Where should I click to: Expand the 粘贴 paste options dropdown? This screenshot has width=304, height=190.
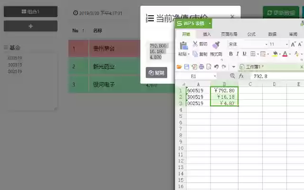coord(189,54)
